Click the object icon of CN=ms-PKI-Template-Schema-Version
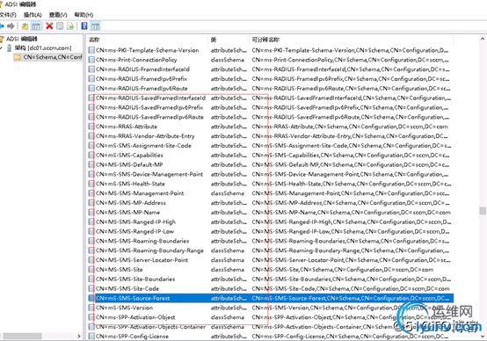This screenshot has height=341, width=487. point(91,50)
